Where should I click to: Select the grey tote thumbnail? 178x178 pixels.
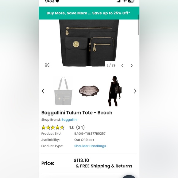(x=63, y=91)
